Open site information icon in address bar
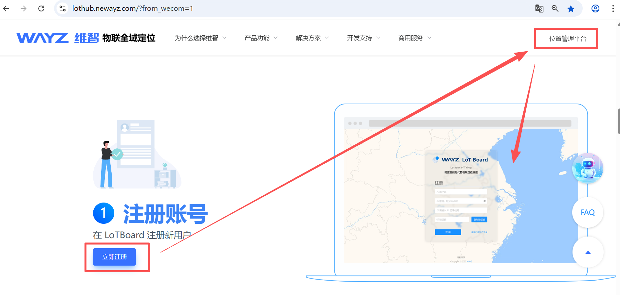The width and height of the screenshot is (620, 295). pos(63,8)
